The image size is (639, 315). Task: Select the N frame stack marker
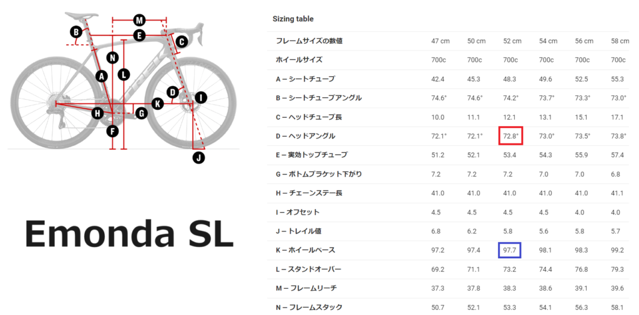click(x=112, y=58)
